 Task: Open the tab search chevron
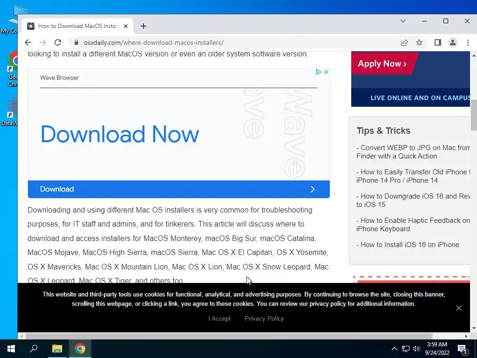pyautogui.click(x=403, y=21)
